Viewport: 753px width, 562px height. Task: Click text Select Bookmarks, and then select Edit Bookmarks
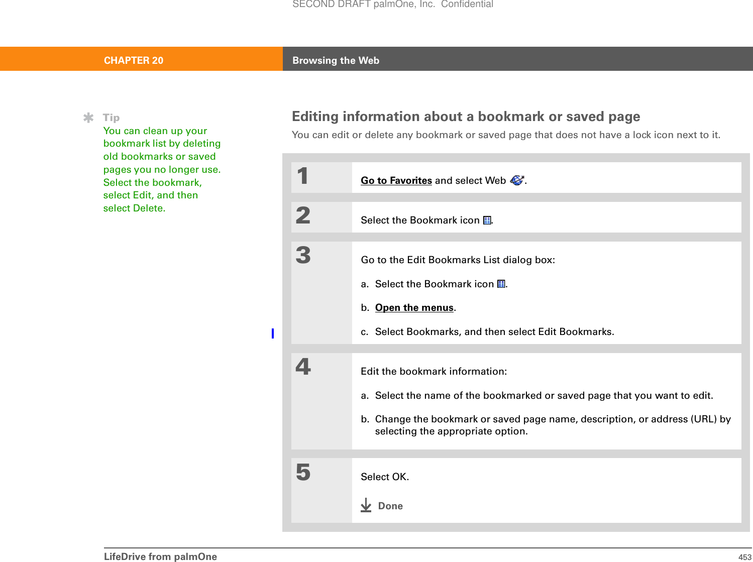point(494,332)
